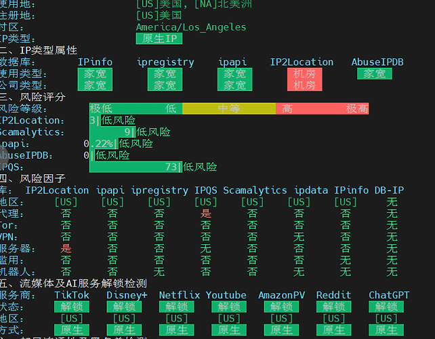Screen dimensions: 435x339
Task: Click the red 是 in 服务器 row under IP2Location
Action: click(66, 249)
